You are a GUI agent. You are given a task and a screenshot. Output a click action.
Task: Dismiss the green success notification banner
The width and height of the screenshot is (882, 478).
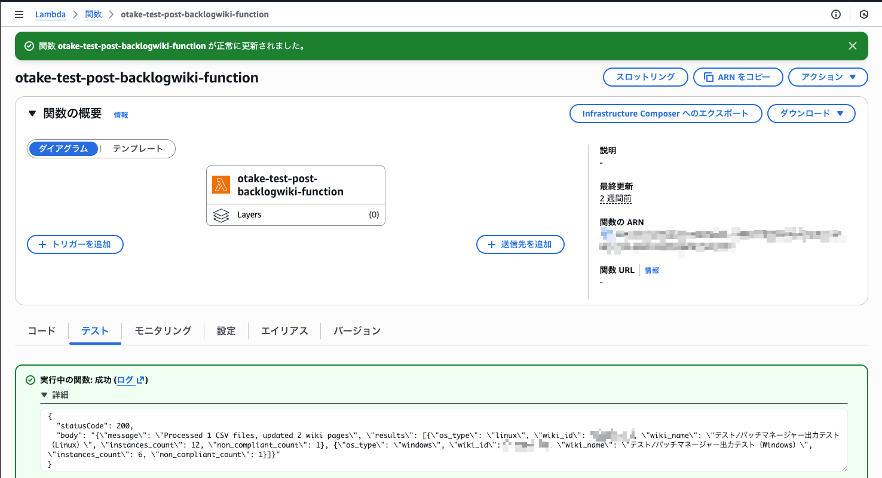tap(853, 46)
